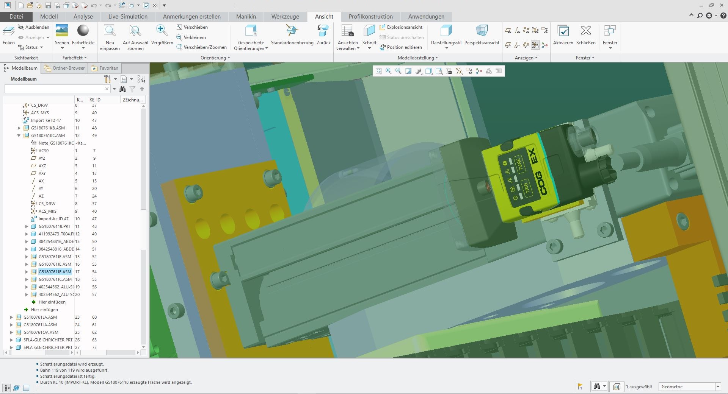
Task: Toggle plane tag display
Action: (x=508, y=45)
